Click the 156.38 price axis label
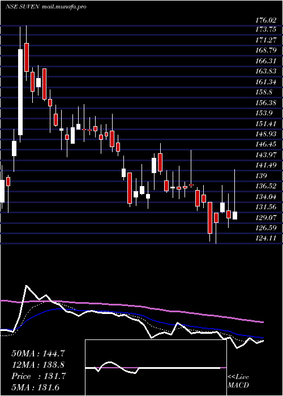Image resolution: width=283 pixels, height=396 pixels. (265, 102)
